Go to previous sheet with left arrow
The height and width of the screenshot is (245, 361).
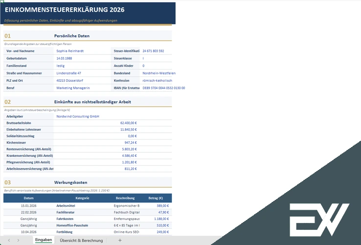click(x=9, y=241)
